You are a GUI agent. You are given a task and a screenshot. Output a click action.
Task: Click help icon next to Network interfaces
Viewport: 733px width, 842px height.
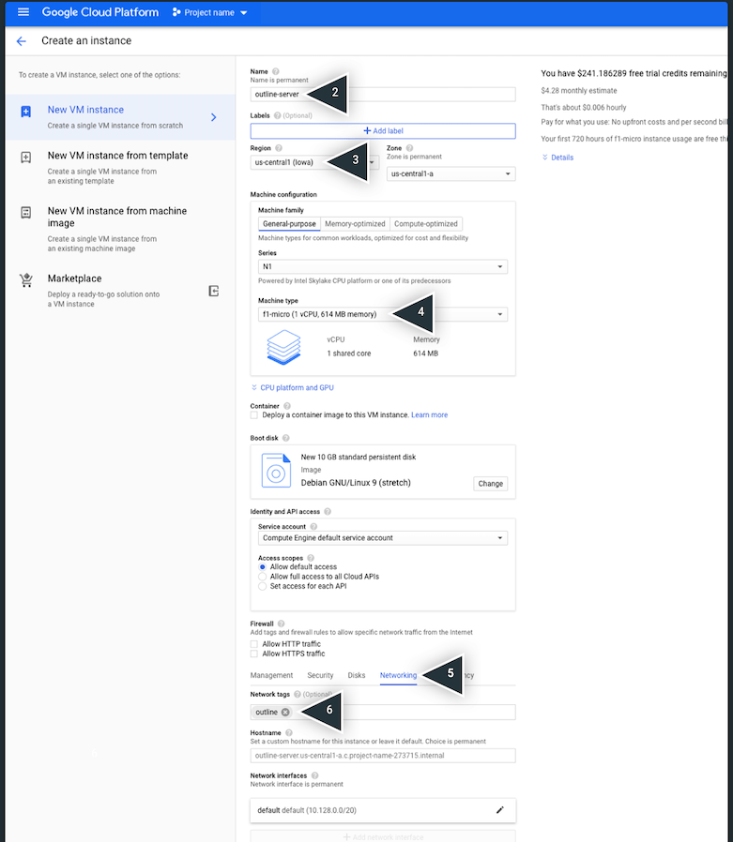coord(315,775)
